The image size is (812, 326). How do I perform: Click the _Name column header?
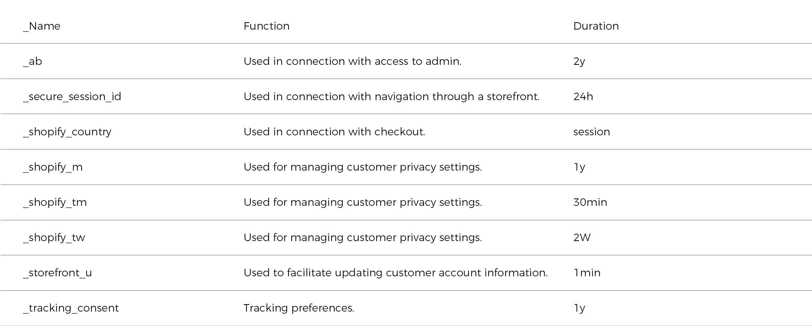point(42,26)
